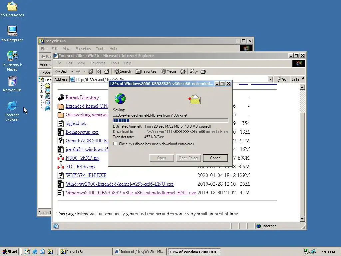
Task: Open the Boingosetup.exe link
Action: [x=82, y=132]
